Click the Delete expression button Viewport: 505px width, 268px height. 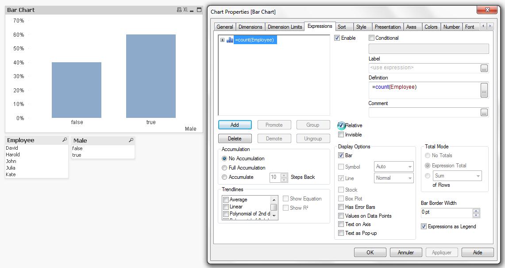coord(235,139)
